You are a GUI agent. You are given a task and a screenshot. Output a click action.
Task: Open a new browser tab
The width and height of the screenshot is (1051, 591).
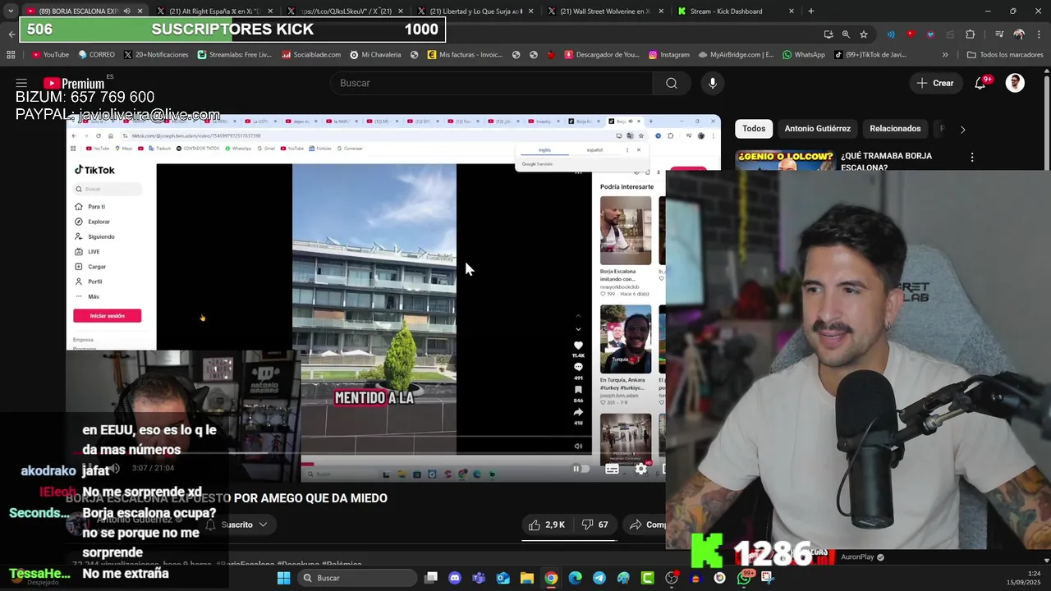point(811,11)
